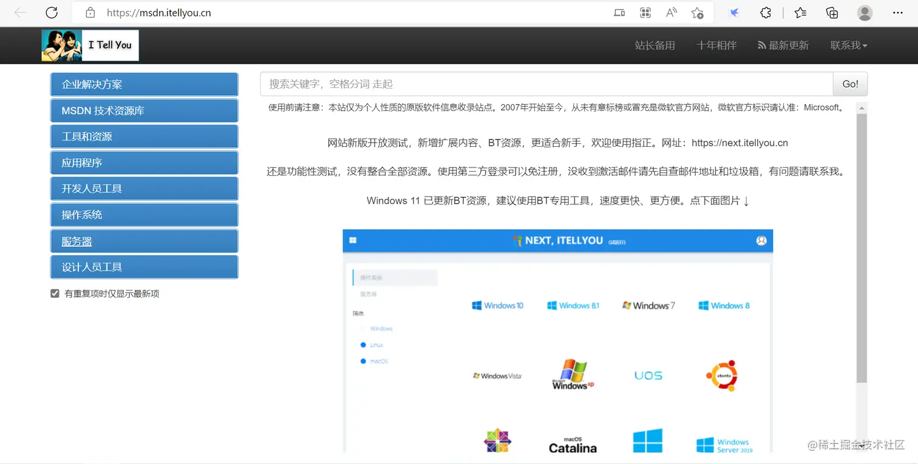Image resolution: width=918 pixels, height=464 pixels.
Task: Click the Windows 8 logo in preview image
Action: (x=724, y=306)
